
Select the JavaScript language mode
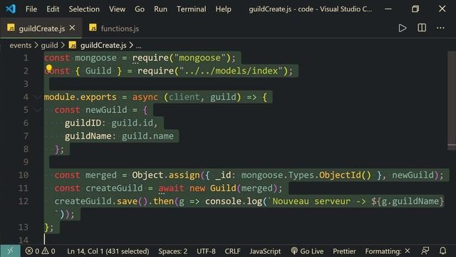click(265, 251)
